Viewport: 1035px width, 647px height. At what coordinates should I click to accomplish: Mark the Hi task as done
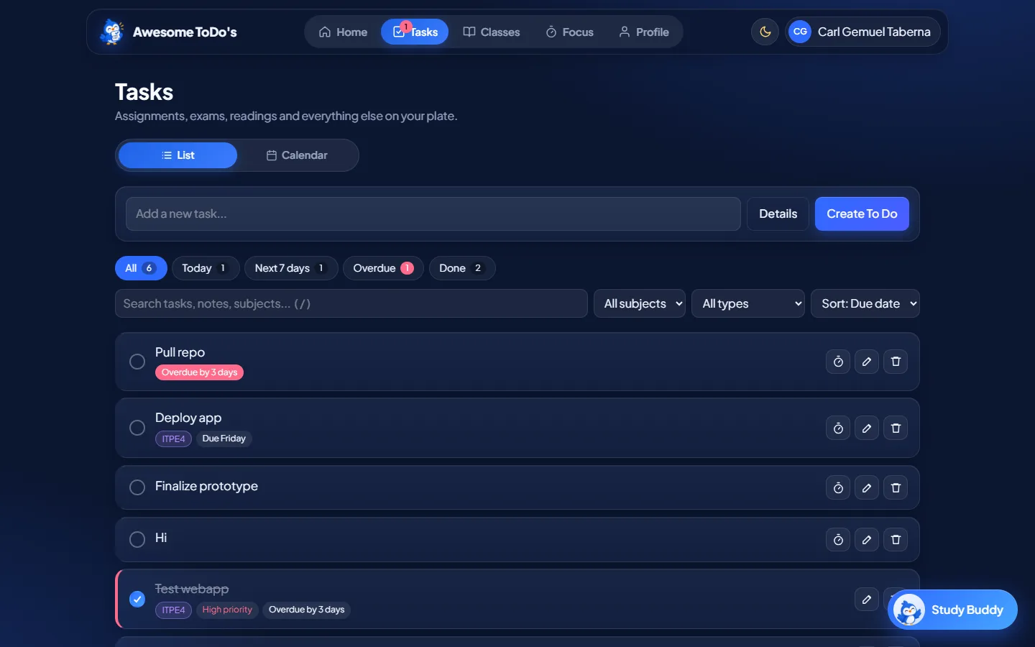pos(137,539)
